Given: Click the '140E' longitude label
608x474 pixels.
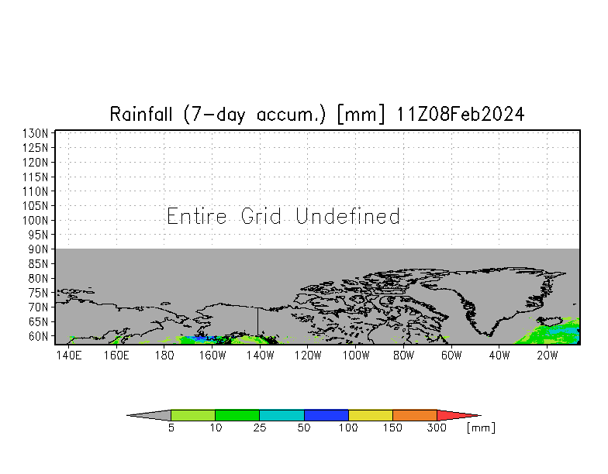Looking at the screenshot, I should tap(68, 355).
